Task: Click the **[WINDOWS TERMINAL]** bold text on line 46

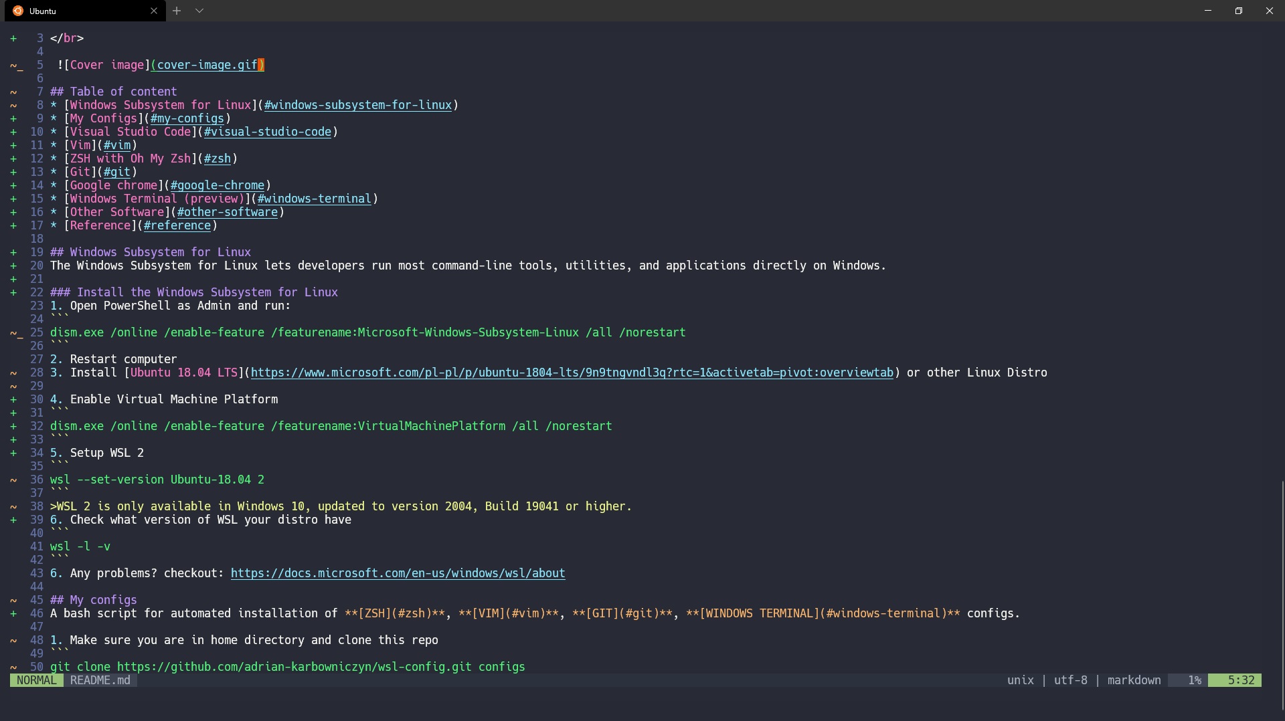Action: (823, 613)
